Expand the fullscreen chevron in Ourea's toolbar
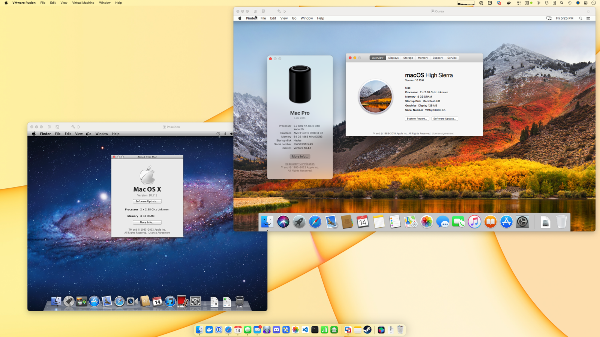This screenshot has width=600, height=337. (x=285, y=11)
